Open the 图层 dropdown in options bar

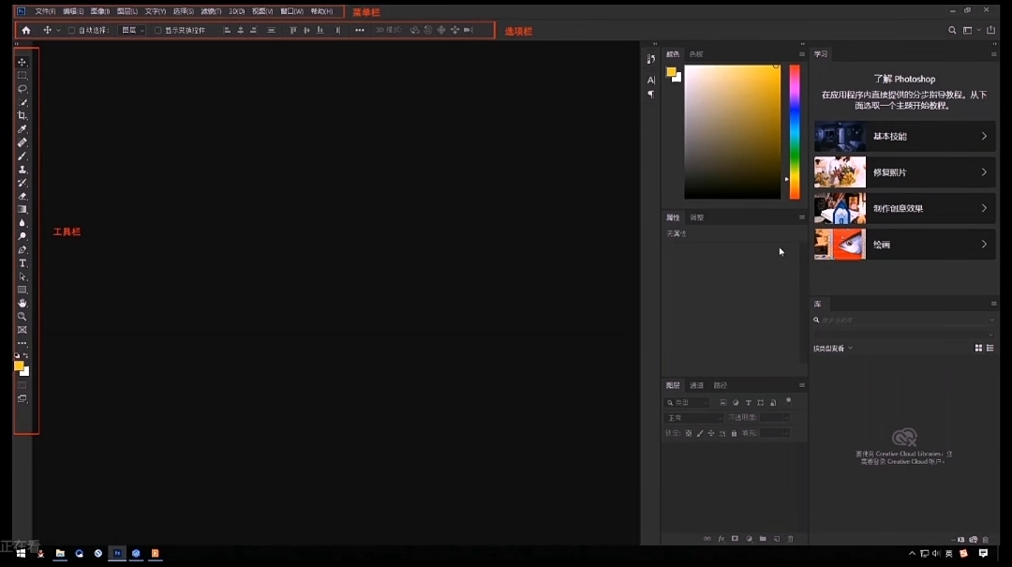132,30
